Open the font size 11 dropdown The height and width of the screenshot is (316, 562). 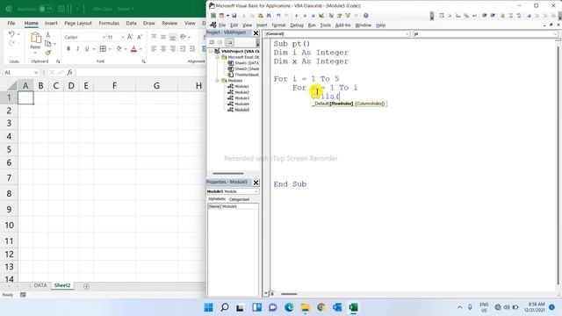coord(123,37)
